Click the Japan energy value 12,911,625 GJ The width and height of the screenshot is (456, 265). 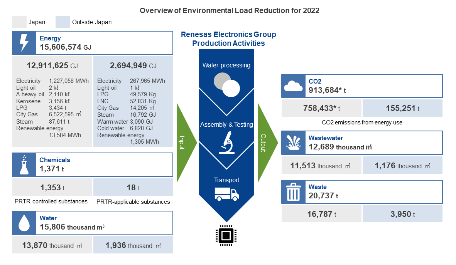(52, 65)
